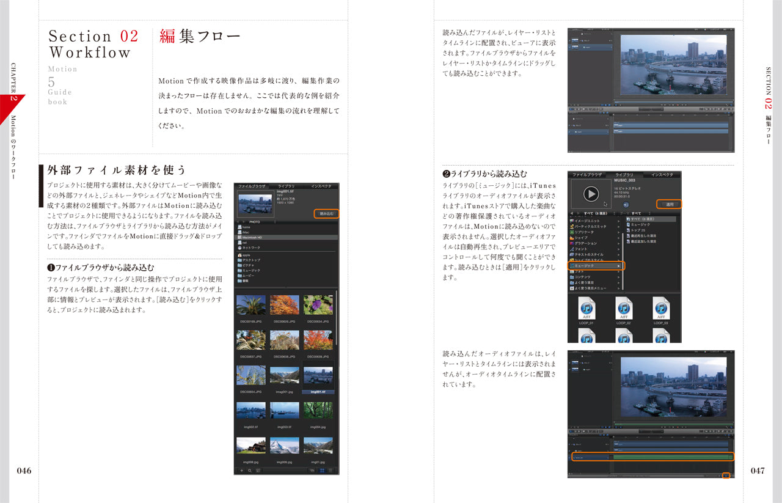Switch File Browser to list view
This screenshot has width=782, height=503.
click(331, 471)
